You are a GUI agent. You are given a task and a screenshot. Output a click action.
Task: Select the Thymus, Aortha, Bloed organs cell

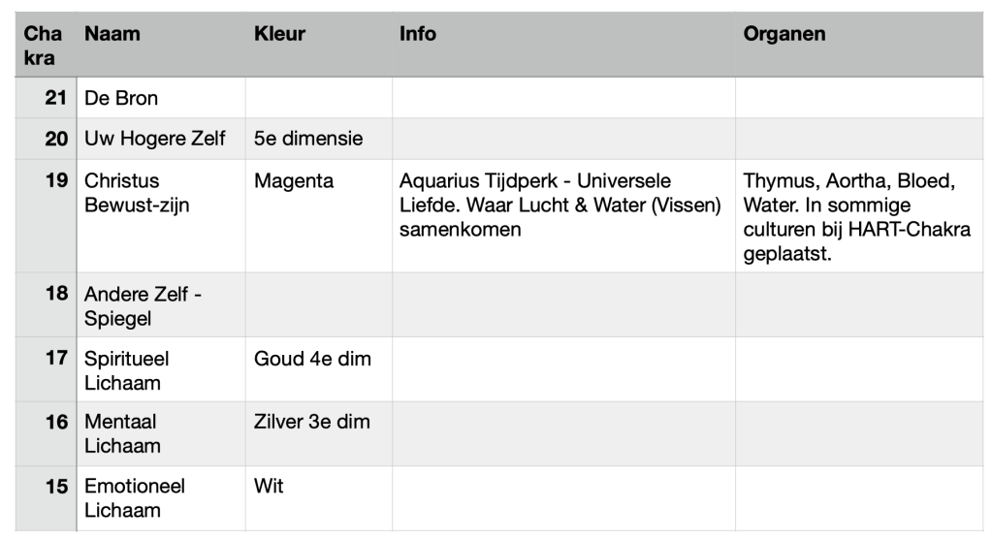tap(850, 217)
